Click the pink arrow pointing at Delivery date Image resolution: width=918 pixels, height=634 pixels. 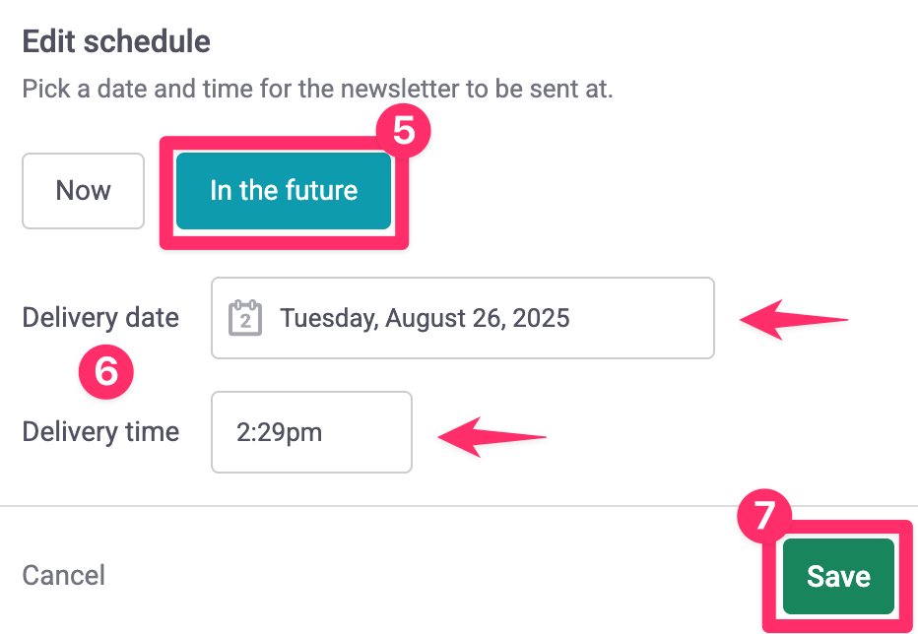coord(793,320)
